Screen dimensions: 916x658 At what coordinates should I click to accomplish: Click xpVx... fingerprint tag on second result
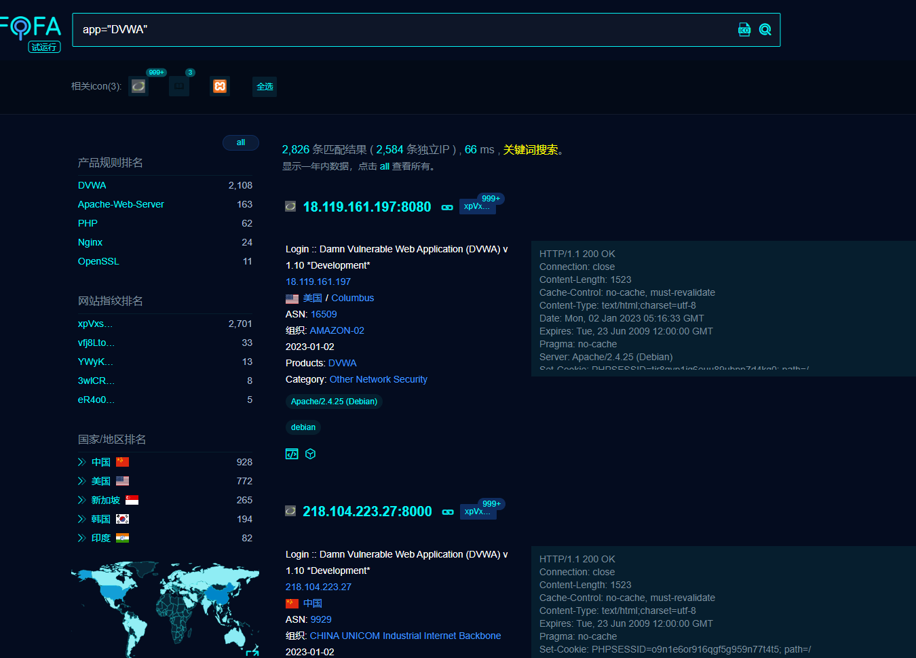pyautogui.click(x=478, y=511)
